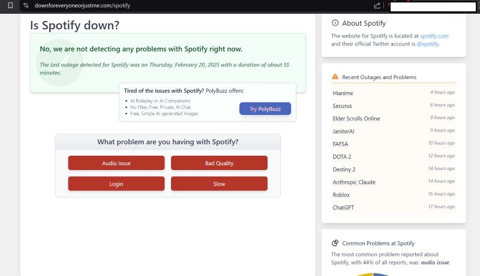Click 'AI Roleplay or AI Companions' bullet
The height and width of the screenshot is (276, 480).
coord(160,101)
